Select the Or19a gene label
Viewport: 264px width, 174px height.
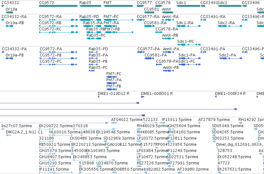point(11,9)
